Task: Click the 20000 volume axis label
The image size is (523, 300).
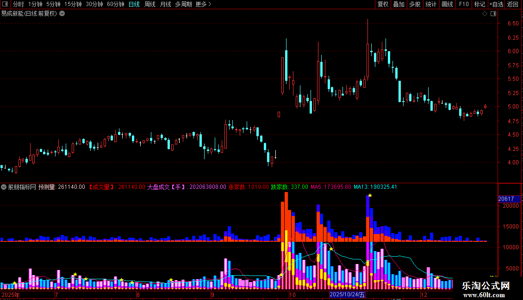Action: (x=511, y=206)
